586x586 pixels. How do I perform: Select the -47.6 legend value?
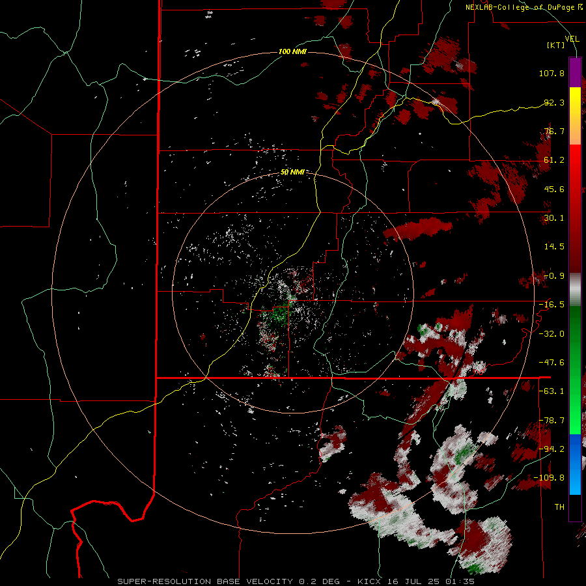551,363
